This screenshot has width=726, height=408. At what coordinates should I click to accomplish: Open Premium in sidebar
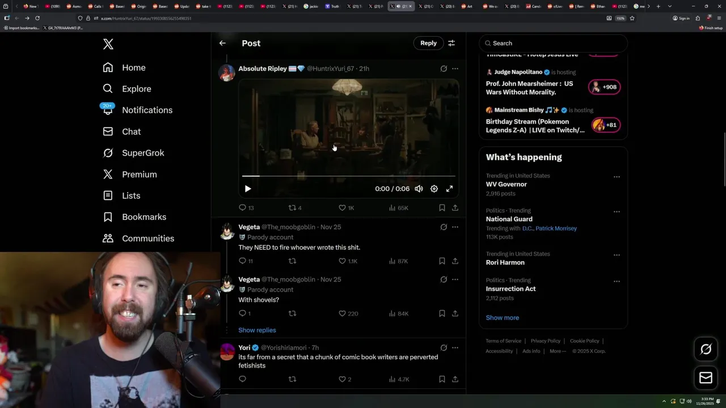click(129, 175)
